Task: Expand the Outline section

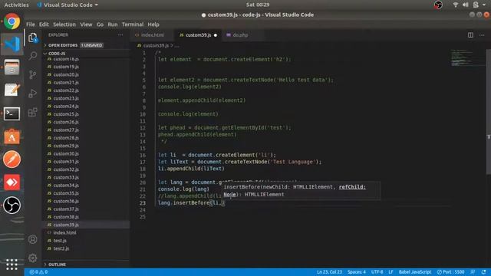Action: point(86,264)
